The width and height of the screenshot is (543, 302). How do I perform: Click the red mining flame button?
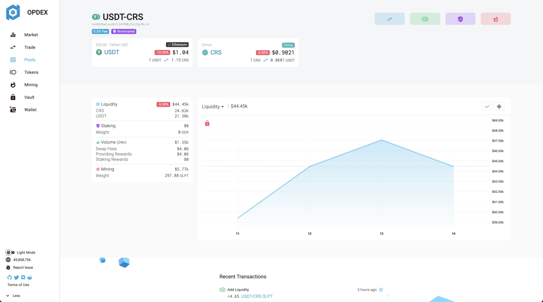tap(495, 19)
